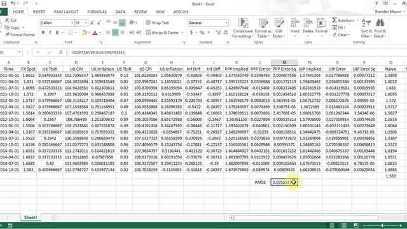Click the Undo arrow icon
Screen dimensions: 407x229
[13, 4]
